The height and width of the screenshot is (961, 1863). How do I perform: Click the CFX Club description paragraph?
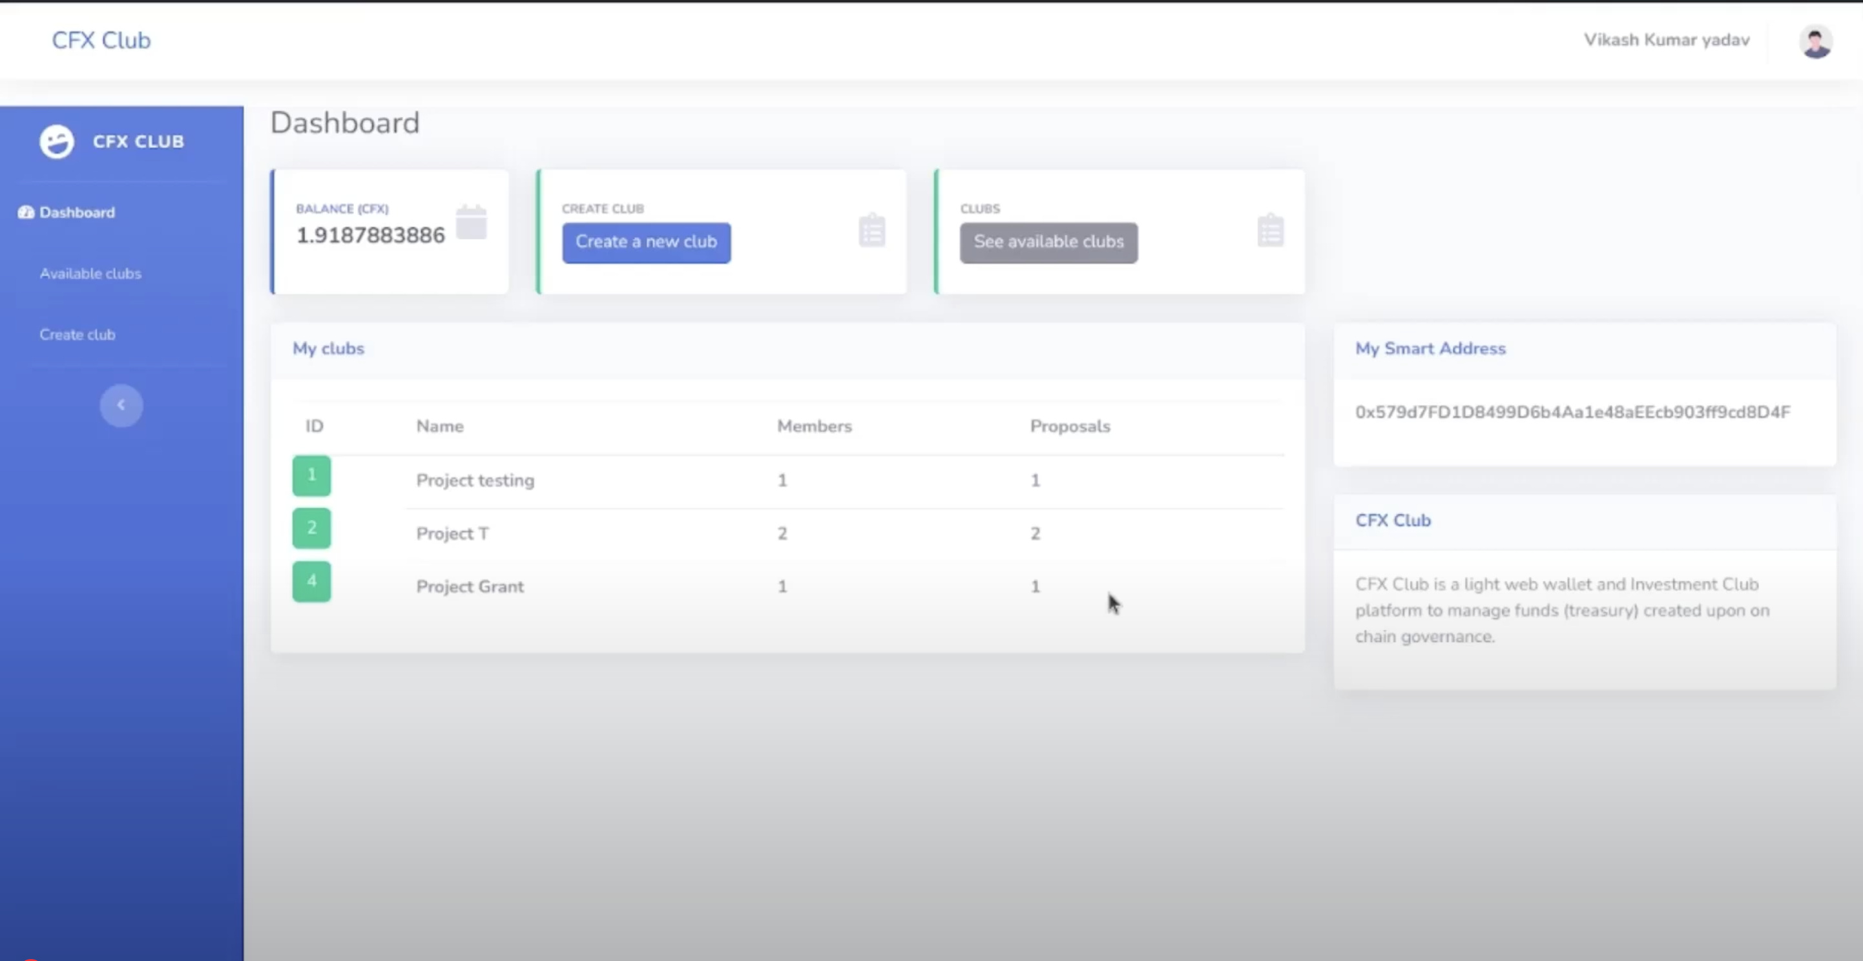(1562, 610)
